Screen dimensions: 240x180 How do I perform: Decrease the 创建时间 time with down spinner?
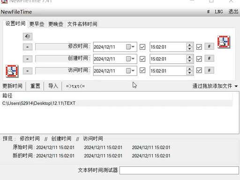(189, 61)
